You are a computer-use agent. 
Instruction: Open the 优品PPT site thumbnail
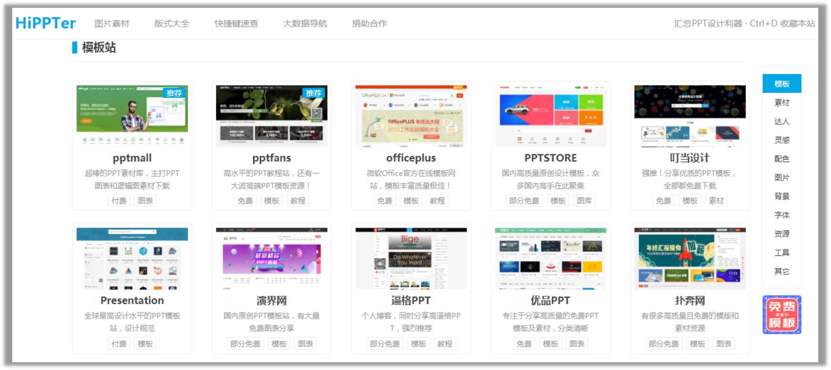[551, 258]
